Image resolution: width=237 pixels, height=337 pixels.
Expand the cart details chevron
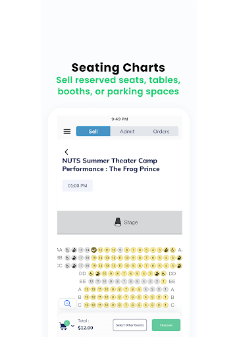click(72, 326)
